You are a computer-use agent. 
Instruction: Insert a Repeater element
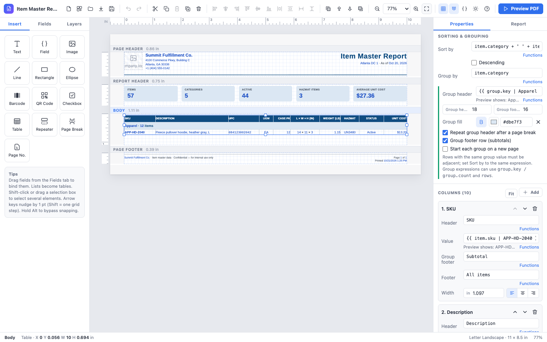click(x=44, y=125)
